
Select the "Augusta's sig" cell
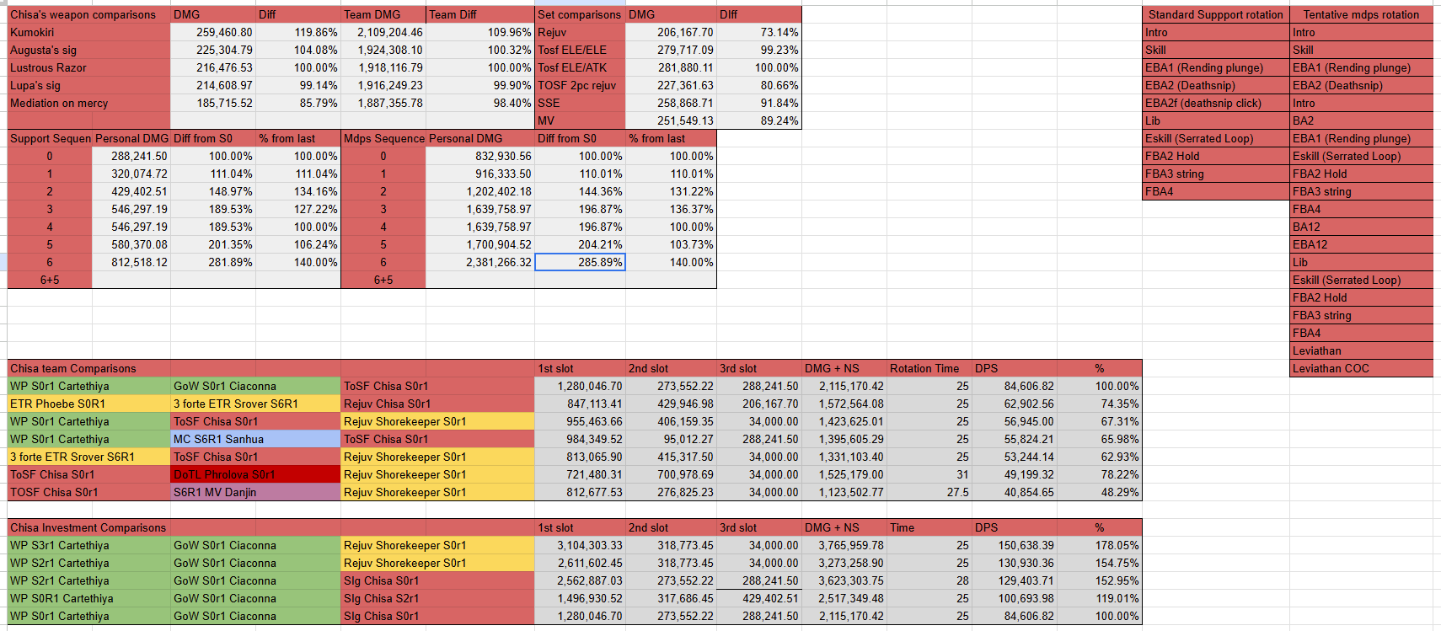pyautogui.click(x=89, y=50)
